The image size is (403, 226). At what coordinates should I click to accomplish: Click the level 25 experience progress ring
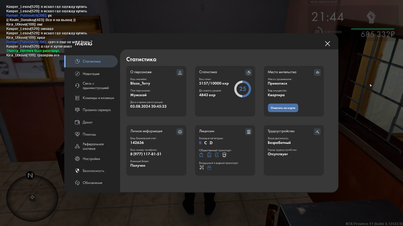[243, 89]
